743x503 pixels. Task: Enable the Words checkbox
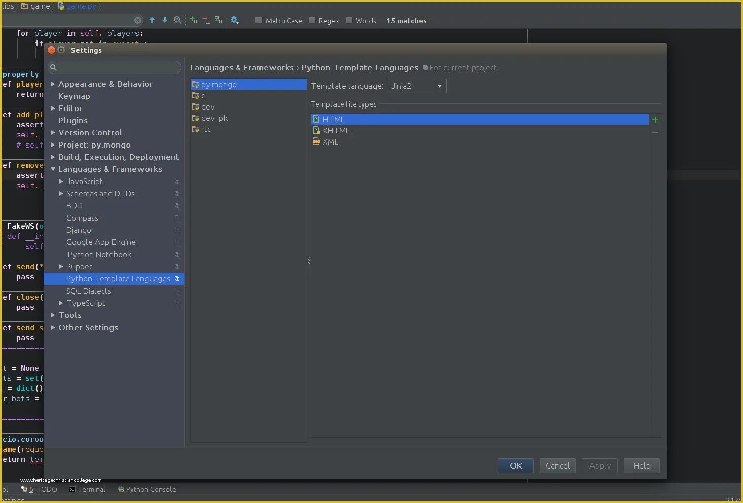(x=349, y=21)
